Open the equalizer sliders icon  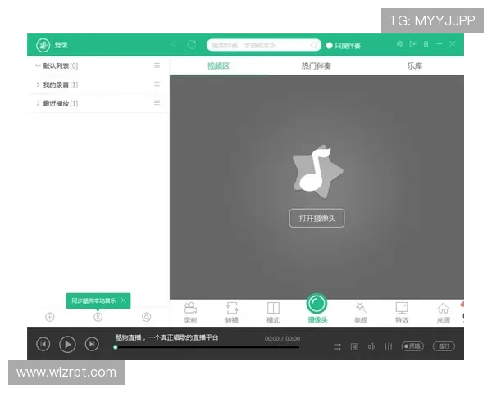[389, 346]
